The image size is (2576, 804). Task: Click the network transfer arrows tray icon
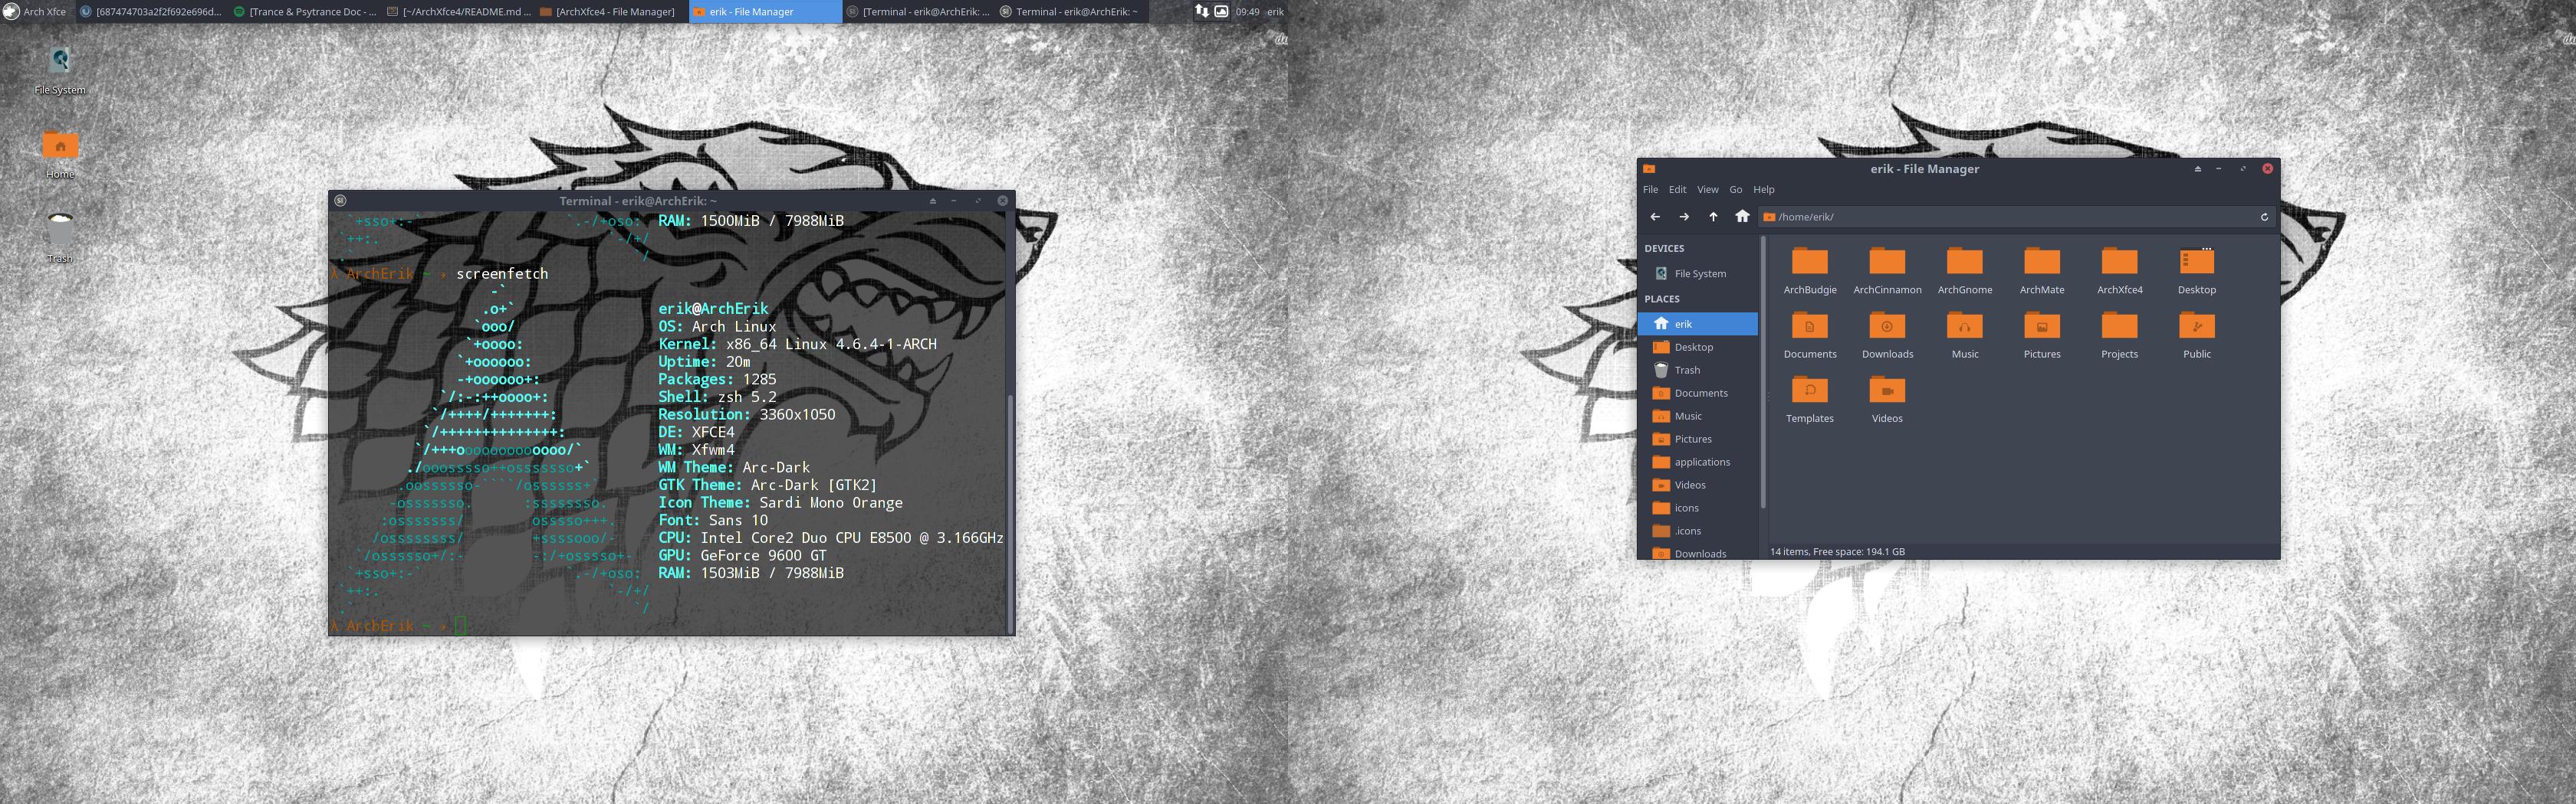coord(1201,11)
